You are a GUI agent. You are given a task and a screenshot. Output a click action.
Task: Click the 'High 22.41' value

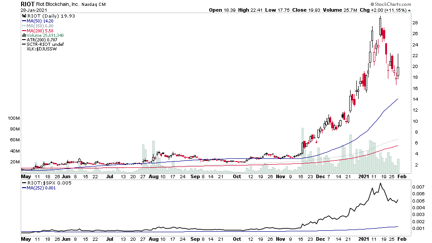[x=250, y=10]
